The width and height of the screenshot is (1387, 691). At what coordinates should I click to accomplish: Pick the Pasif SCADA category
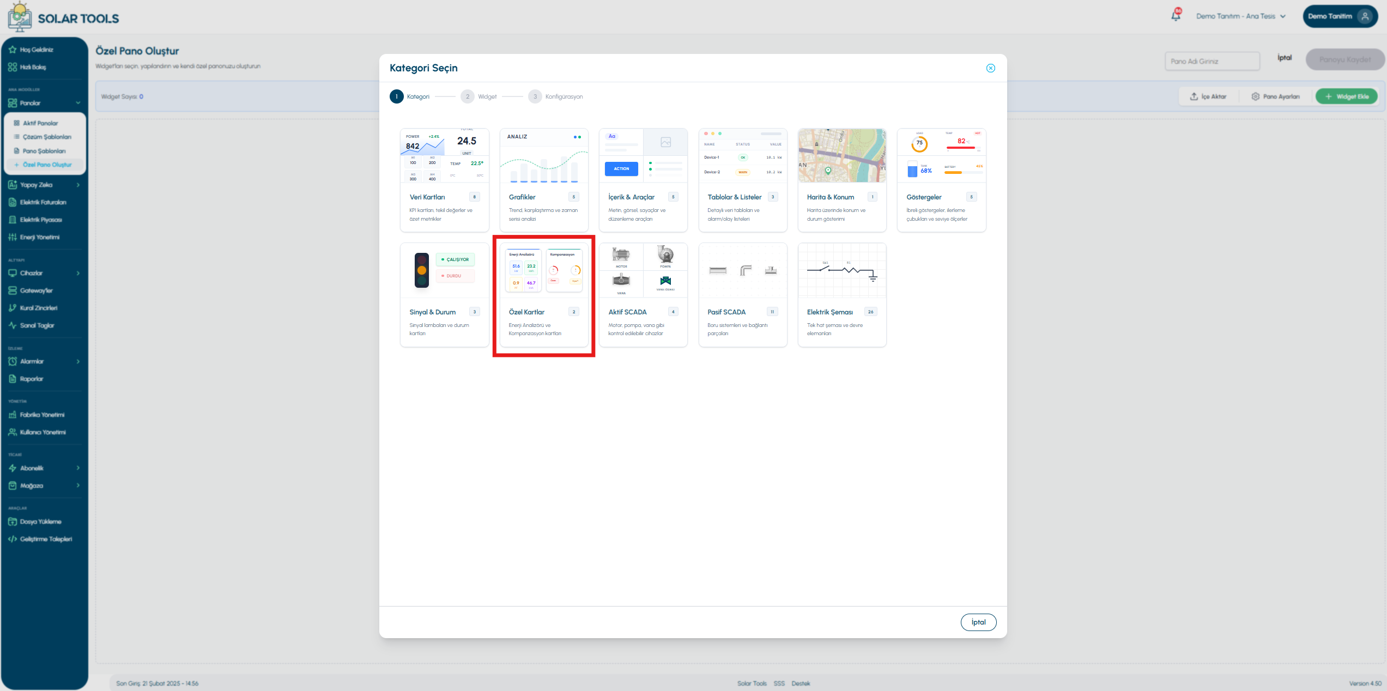click(742, 295)
